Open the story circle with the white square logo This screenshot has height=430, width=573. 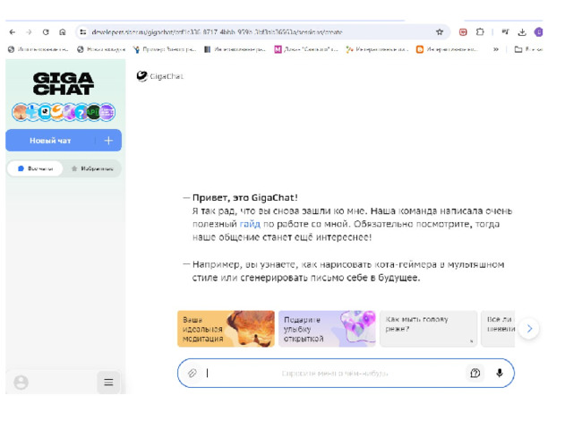tap(45, 112)
